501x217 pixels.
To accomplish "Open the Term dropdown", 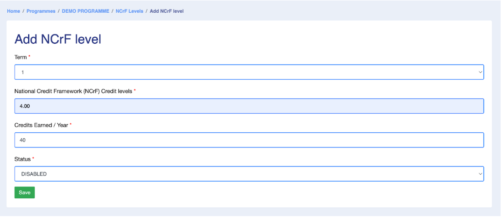I will 249,72.
